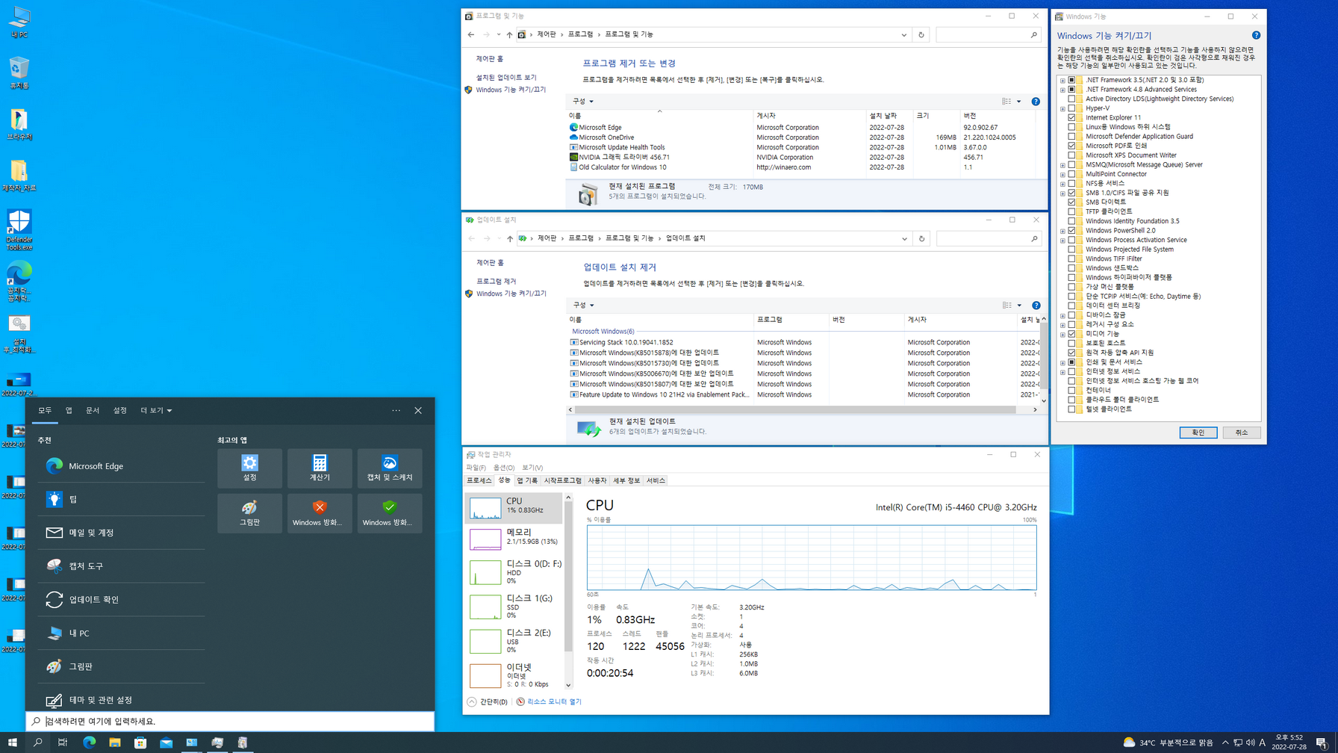Toggle SMB 다이렉트 checkbox
The height and width of the screenshot is (753, 1338).
[1072, 202]
